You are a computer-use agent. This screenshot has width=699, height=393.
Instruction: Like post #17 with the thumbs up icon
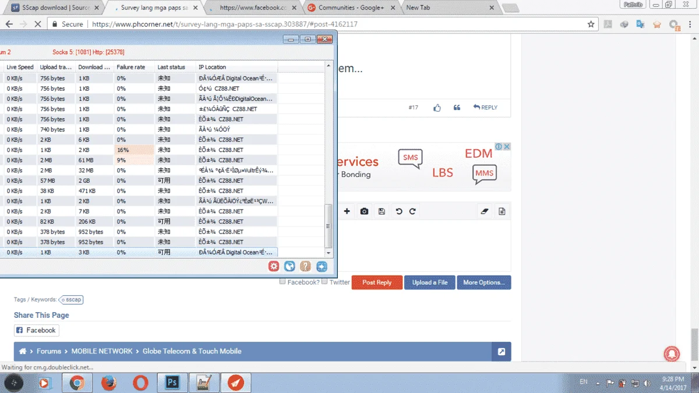pyautogui.click(x=437, y=108)
